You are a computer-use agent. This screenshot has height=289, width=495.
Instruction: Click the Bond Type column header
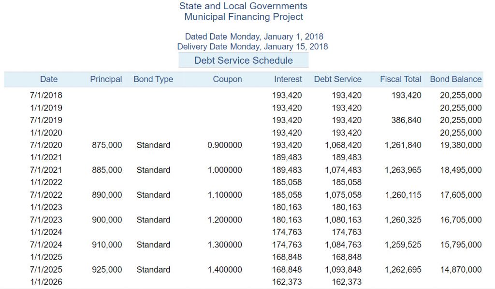[153, 79]
